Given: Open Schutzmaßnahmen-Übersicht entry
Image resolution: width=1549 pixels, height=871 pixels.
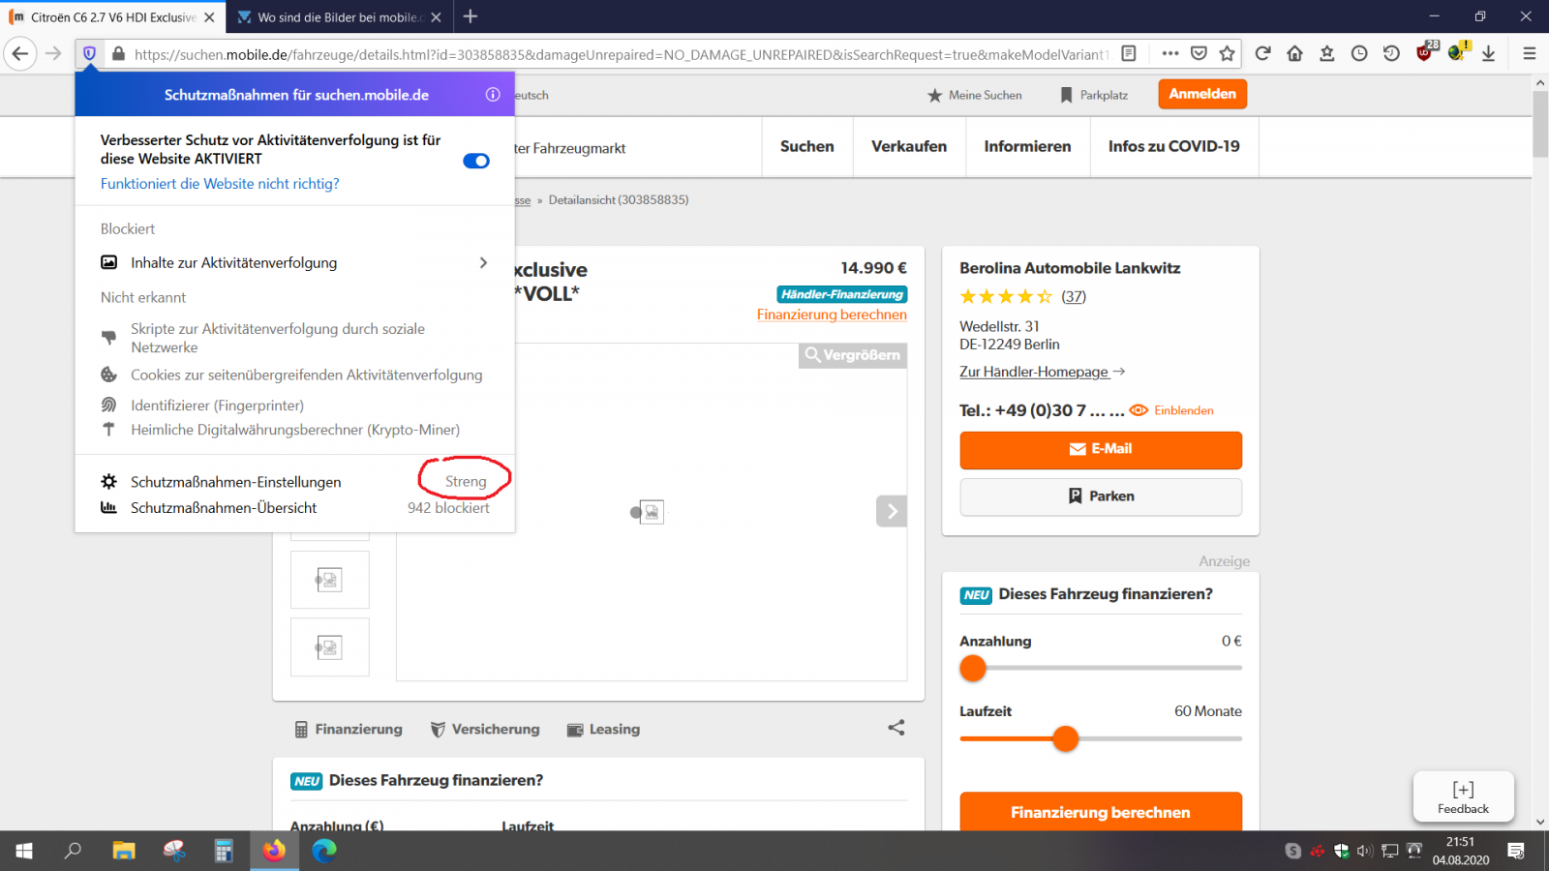Looking at the screenshot, I should pyautogui.click(x=224, y=508).
